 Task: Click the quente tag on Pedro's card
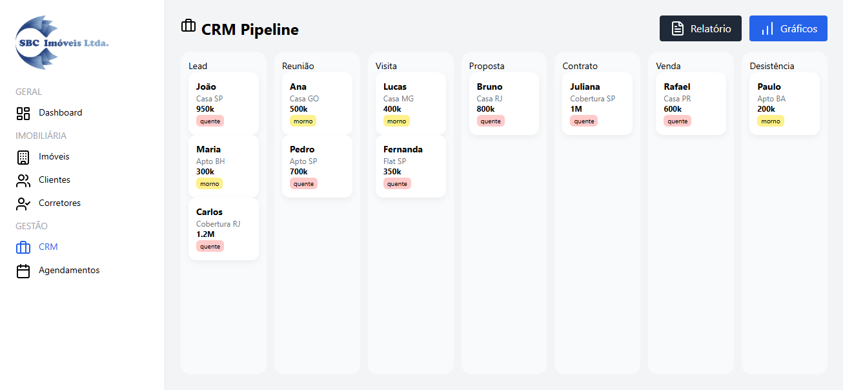coord(303,183)
